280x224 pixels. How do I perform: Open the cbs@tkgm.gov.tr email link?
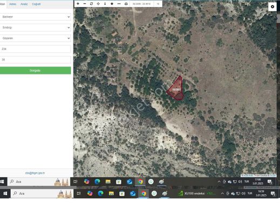click(x=35, y=173)
